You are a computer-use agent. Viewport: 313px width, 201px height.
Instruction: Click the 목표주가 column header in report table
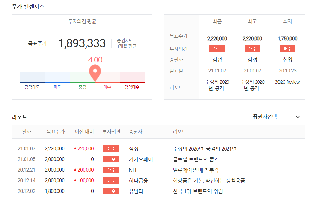[56, 132]
